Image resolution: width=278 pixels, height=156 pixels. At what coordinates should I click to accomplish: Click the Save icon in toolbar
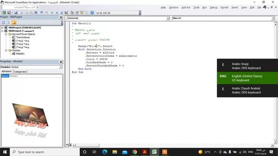16,13
